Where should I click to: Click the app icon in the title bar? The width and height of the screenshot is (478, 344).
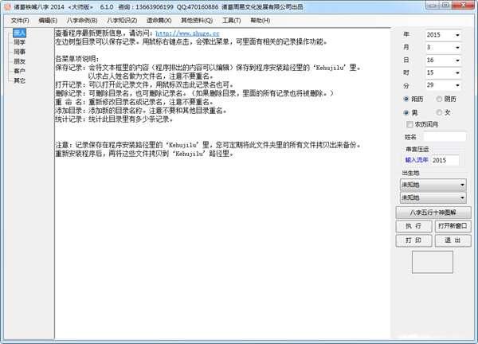point(6,6)
